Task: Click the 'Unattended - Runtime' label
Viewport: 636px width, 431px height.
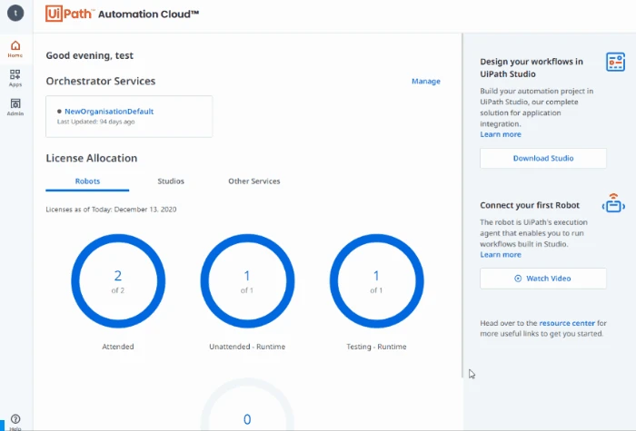Action: click(x=247, y=347)
